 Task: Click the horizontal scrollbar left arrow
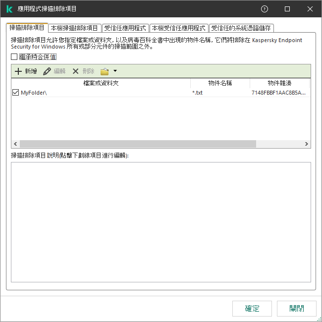15,144
